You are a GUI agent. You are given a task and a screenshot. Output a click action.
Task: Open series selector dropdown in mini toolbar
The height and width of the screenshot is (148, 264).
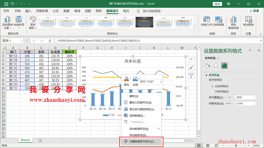click(x=160, y=82)
